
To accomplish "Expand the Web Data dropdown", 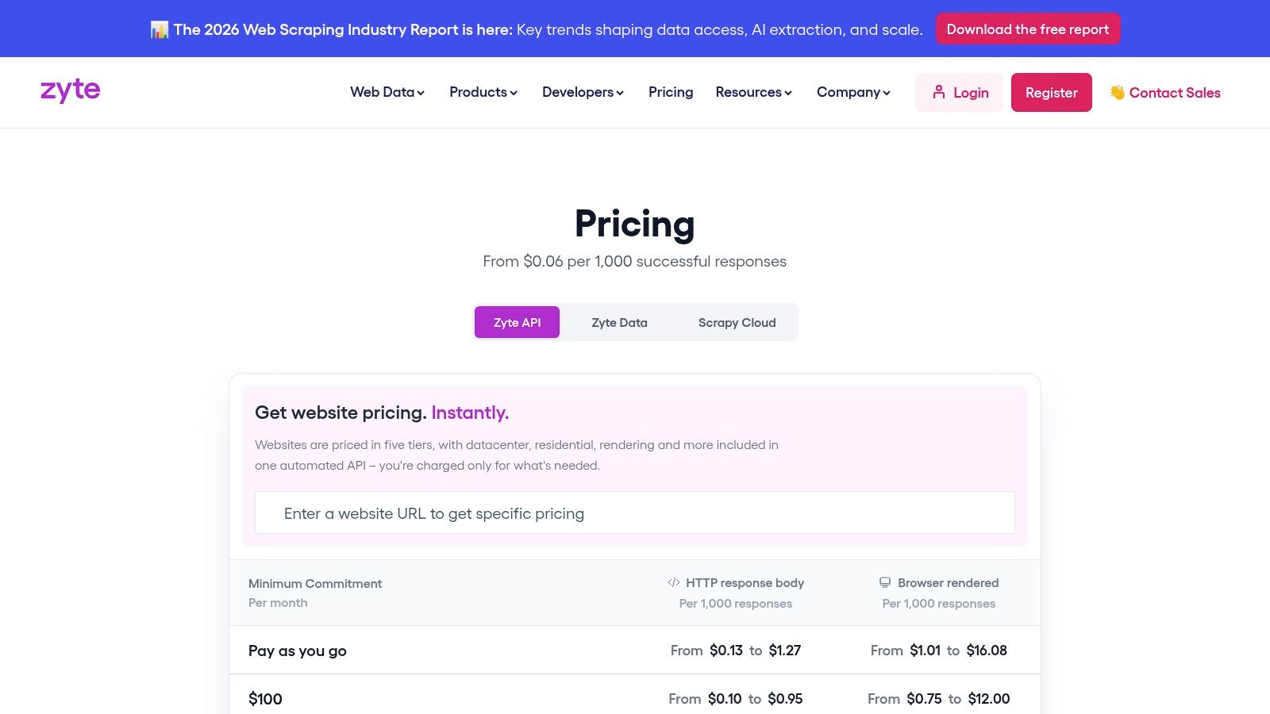I will click(387, 92).
